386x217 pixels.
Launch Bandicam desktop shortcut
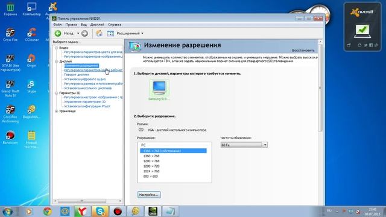(x=10, y=137)
